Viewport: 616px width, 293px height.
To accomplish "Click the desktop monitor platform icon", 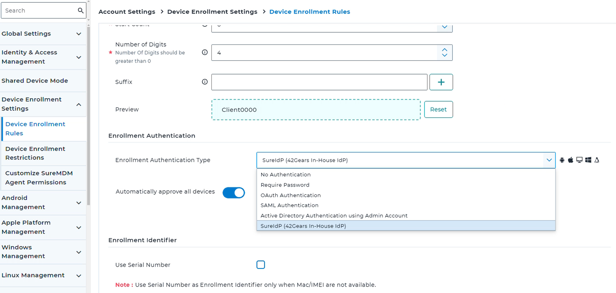I will [x=579, y=160].
